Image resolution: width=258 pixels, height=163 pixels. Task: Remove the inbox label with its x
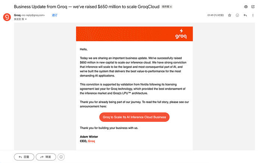171,7
